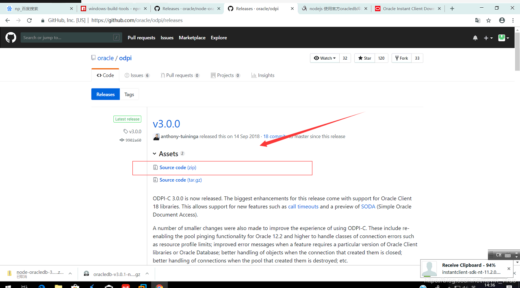Viewport: 520px width, 288px height.
Task: Download Source code (zip)
Action: point(178,168)
